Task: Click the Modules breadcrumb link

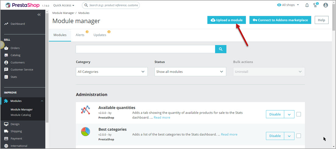Action: pos(84,13)
